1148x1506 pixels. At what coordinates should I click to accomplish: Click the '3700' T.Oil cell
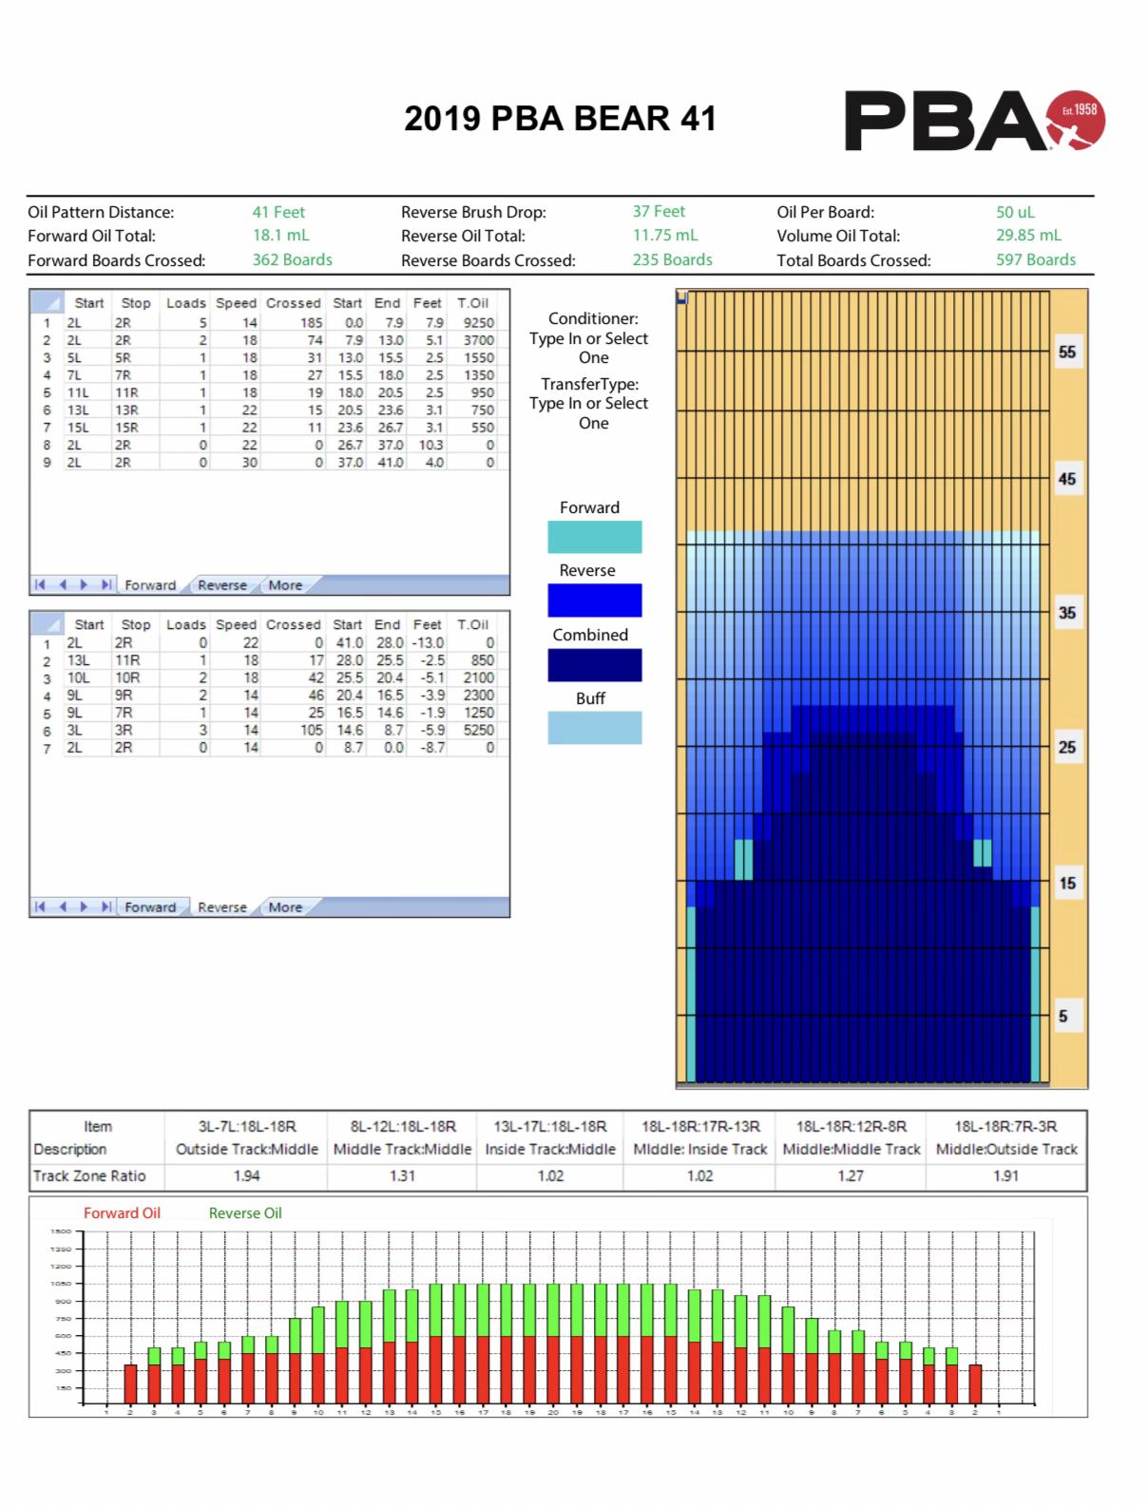pos(478,340)
